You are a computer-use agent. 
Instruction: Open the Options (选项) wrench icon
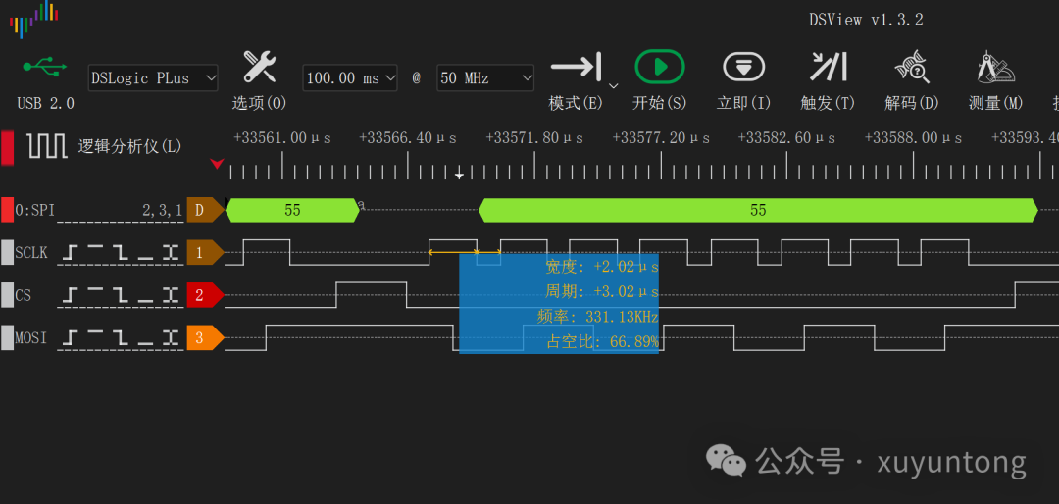tap(259, 67)
